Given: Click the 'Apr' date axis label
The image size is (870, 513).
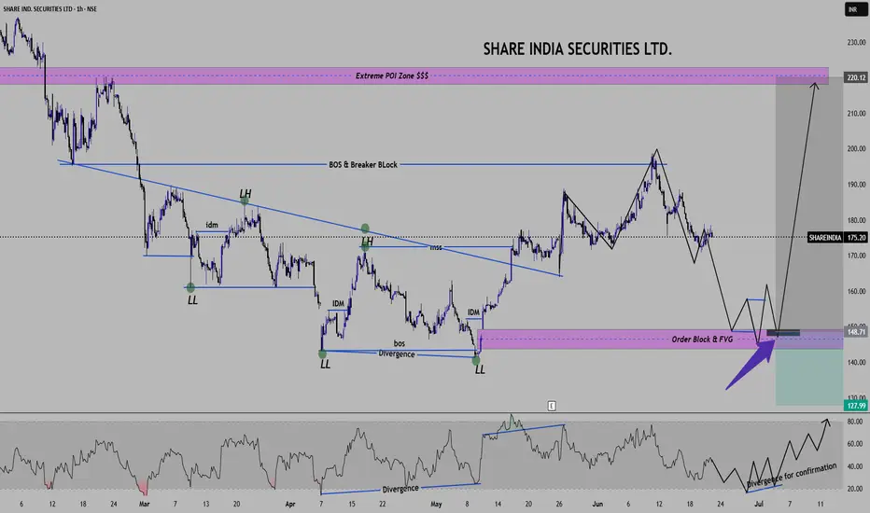Looking at the screenshot, I should pos(289,504).
